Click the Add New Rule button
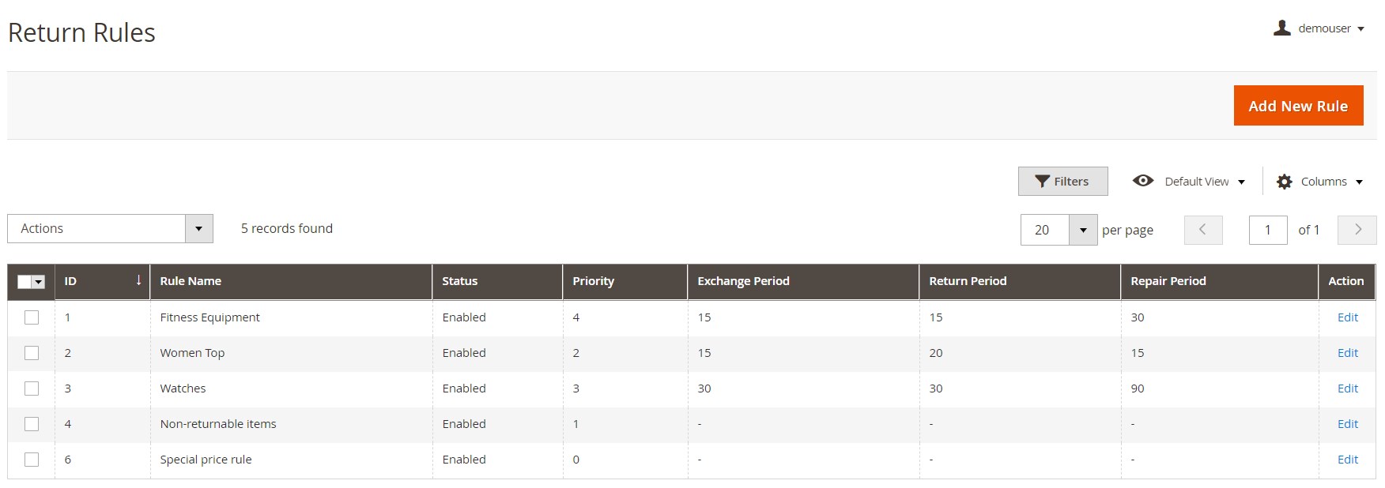 [x=1297, y=106]
